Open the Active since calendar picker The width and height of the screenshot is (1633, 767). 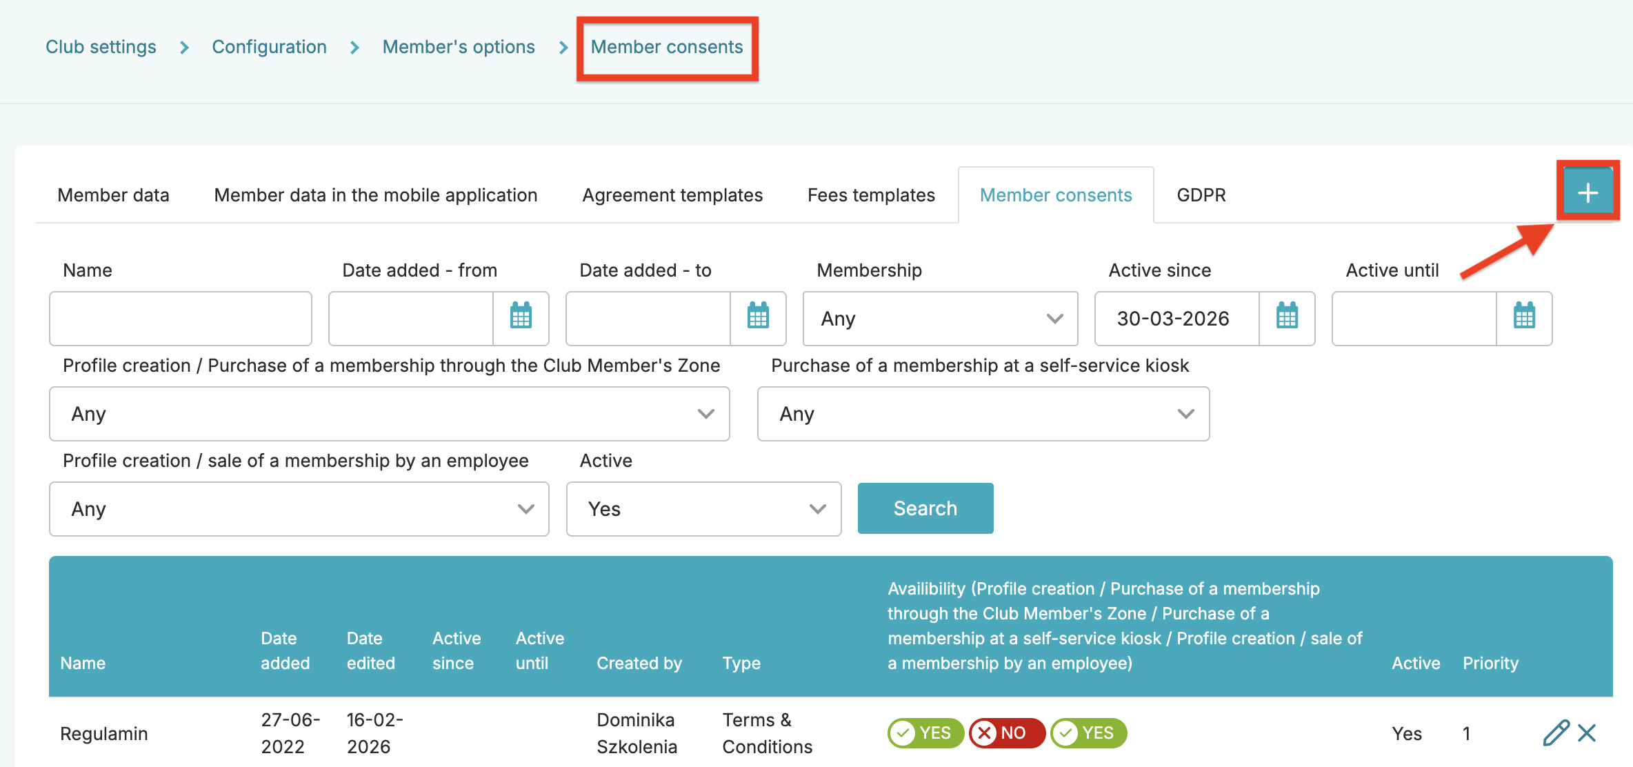(1287, 317)
